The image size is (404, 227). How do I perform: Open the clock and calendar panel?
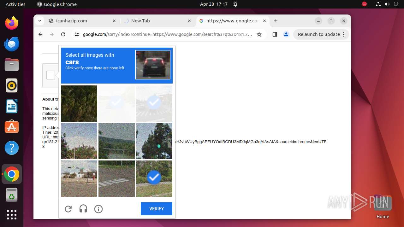click(214, 4)
